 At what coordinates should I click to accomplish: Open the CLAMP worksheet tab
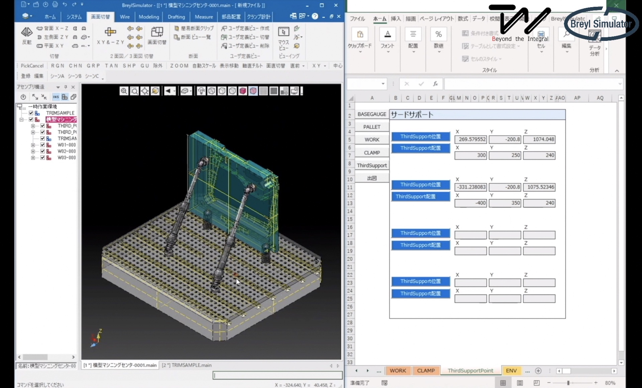[x=426, y=371]
